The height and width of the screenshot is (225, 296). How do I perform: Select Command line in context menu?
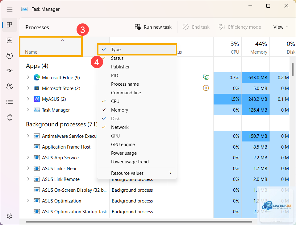[x=137, y=93]
